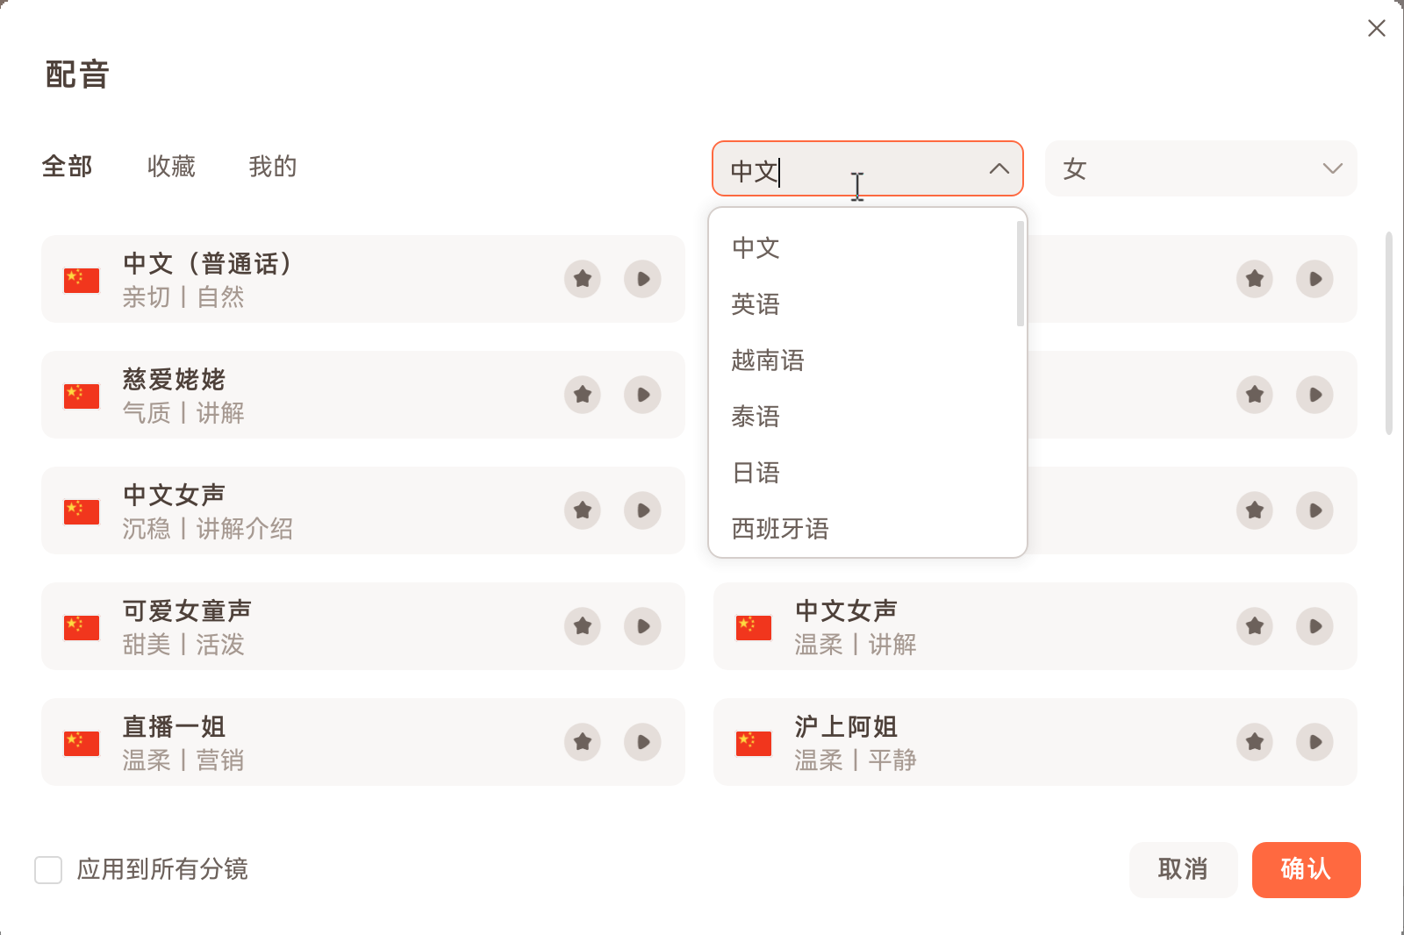Choose 英语 from the language list
Viewport: 1404px width, 935px height.
756,304
